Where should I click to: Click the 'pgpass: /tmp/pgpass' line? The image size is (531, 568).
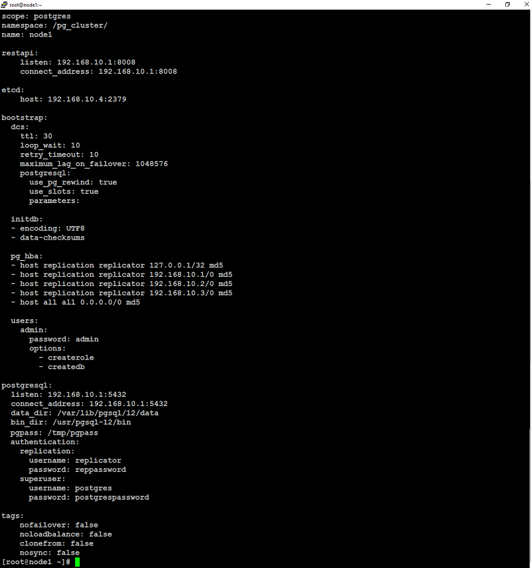[x=54, y=433]
